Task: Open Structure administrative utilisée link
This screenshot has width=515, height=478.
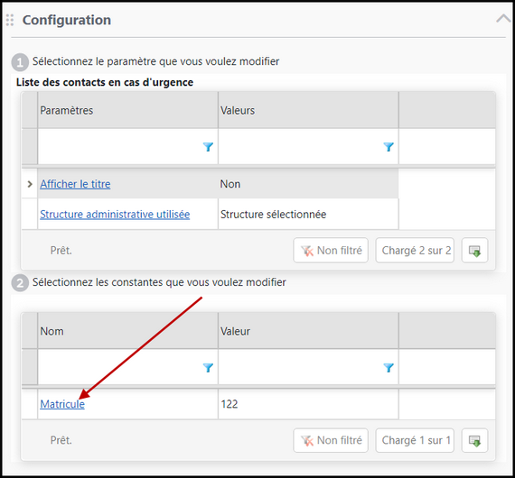Action: (115, 215)
